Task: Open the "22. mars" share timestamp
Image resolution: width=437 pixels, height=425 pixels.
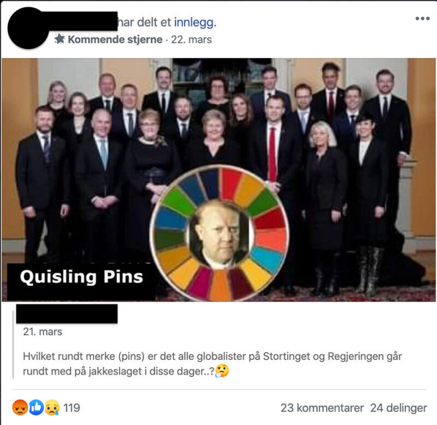Action: (x=191, y=40)
